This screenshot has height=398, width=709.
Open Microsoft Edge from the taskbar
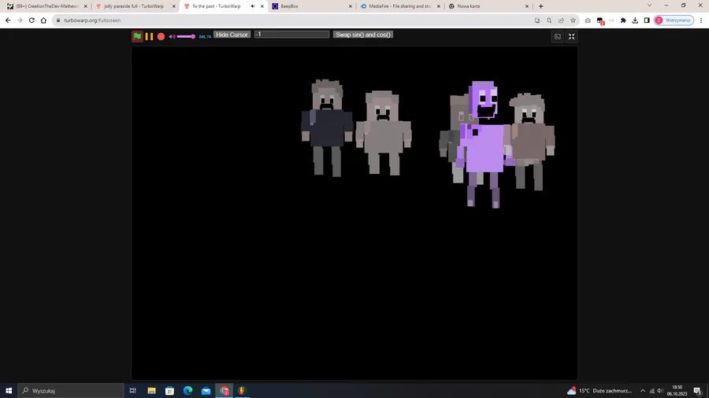point(187,391)
